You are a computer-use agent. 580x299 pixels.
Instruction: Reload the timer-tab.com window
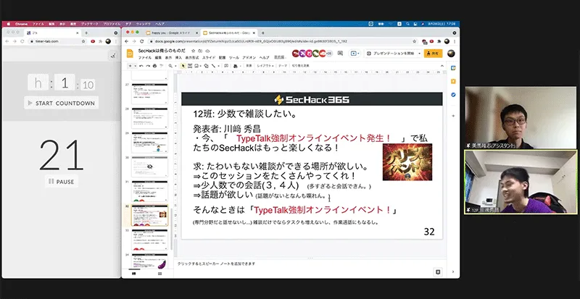tap(22, 41)
